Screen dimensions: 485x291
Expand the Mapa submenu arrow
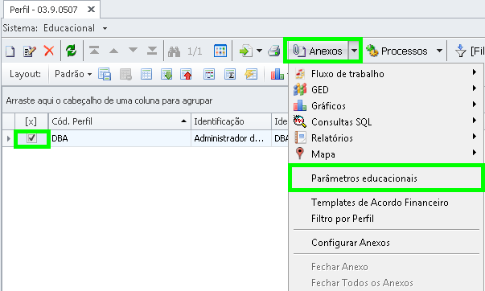(475, 152)
